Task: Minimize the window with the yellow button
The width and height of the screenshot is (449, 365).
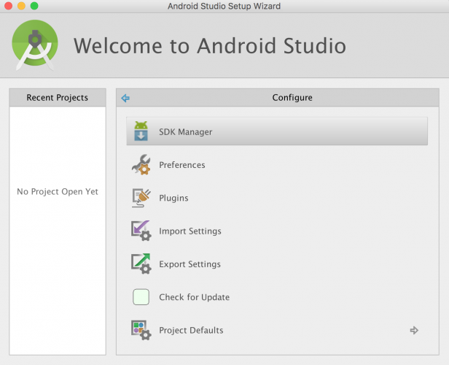Action: [21, 6]
